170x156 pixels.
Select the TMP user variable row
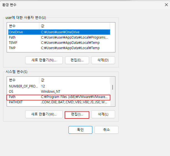click(x=59, y=48)
